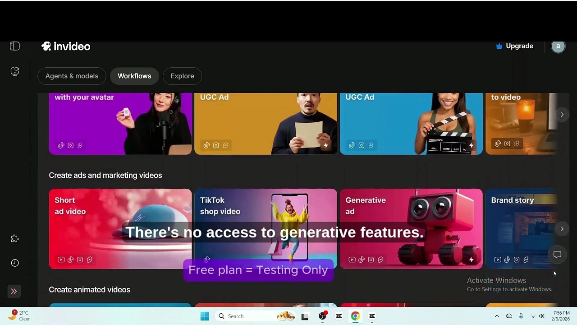Viewport: 577px width, 325px height.
Task: Click lightning icon on Generative ad card
Action: coord(471,260)
